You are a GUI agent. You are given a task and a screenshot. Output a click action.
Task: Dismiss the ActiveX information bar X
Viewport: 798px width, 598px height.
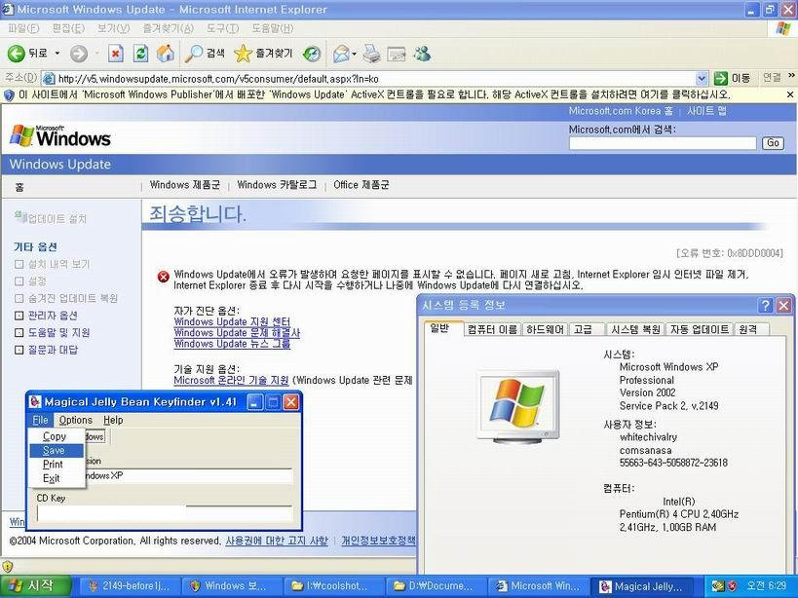click(790, 94)
